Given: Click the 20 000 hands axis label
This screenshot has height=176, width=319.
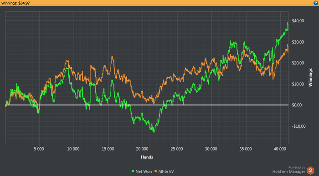Looking at the screenshot, I should (142, 149).
